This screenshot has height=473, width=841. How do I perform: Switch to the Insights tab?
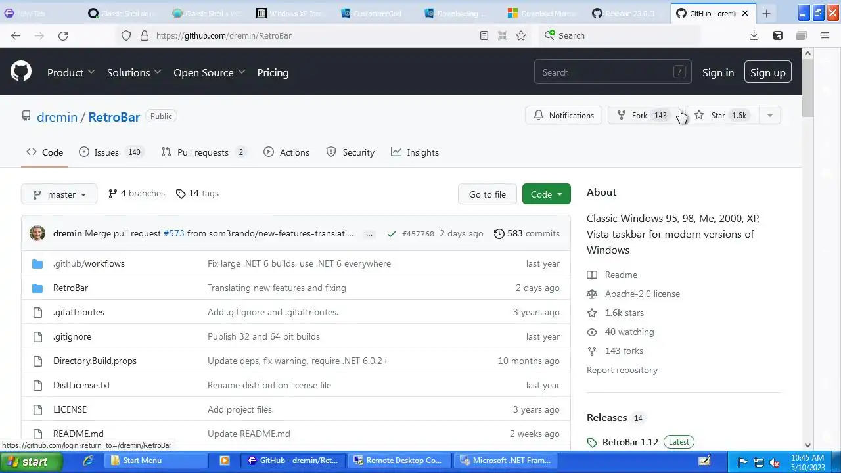click(415, 152)
